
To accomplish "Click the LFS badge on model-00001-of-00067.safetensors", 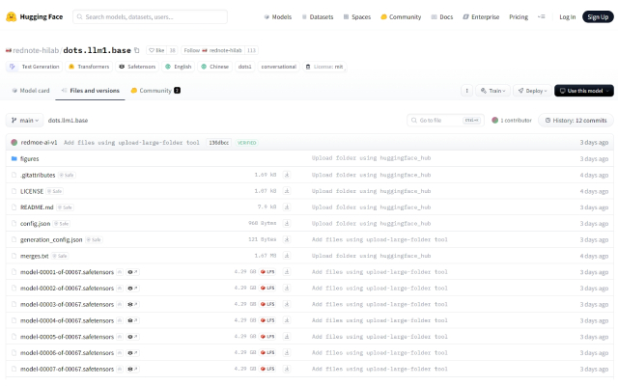I will coord(268,272).
